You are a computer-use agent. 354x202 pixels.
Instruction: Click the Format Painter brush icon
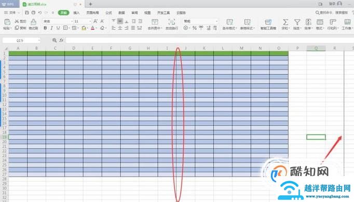33,22
